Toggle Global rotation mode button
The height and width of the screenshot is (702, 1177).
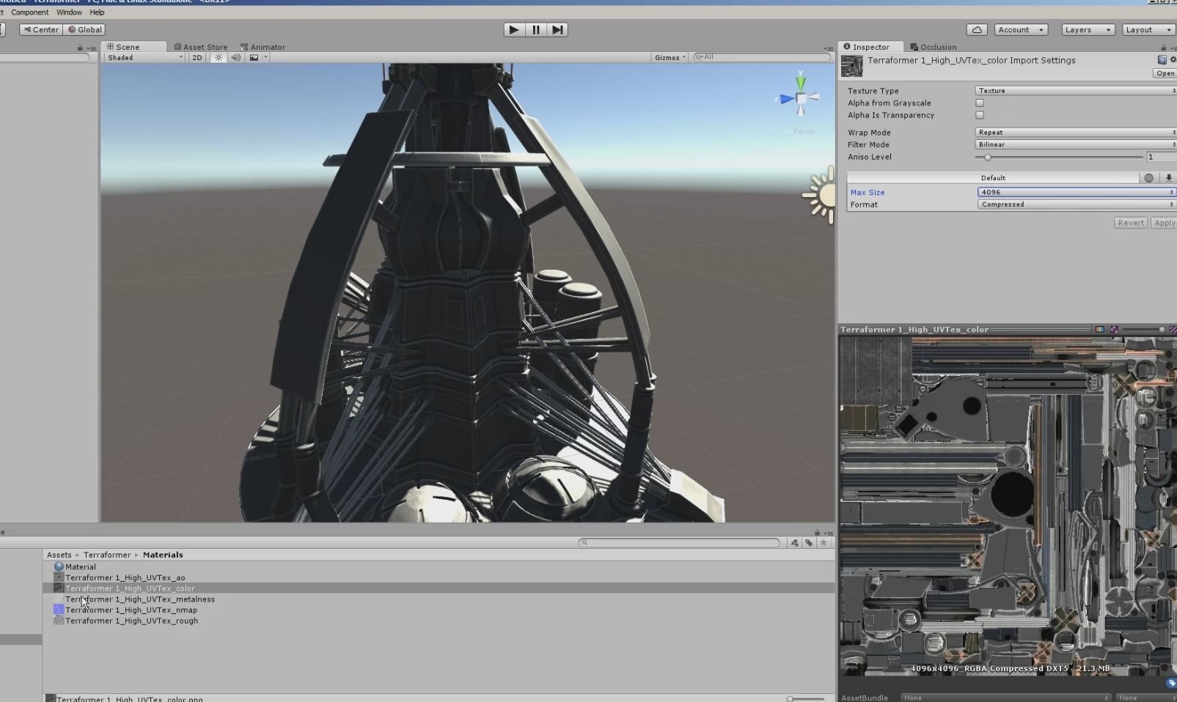point(85,30)
